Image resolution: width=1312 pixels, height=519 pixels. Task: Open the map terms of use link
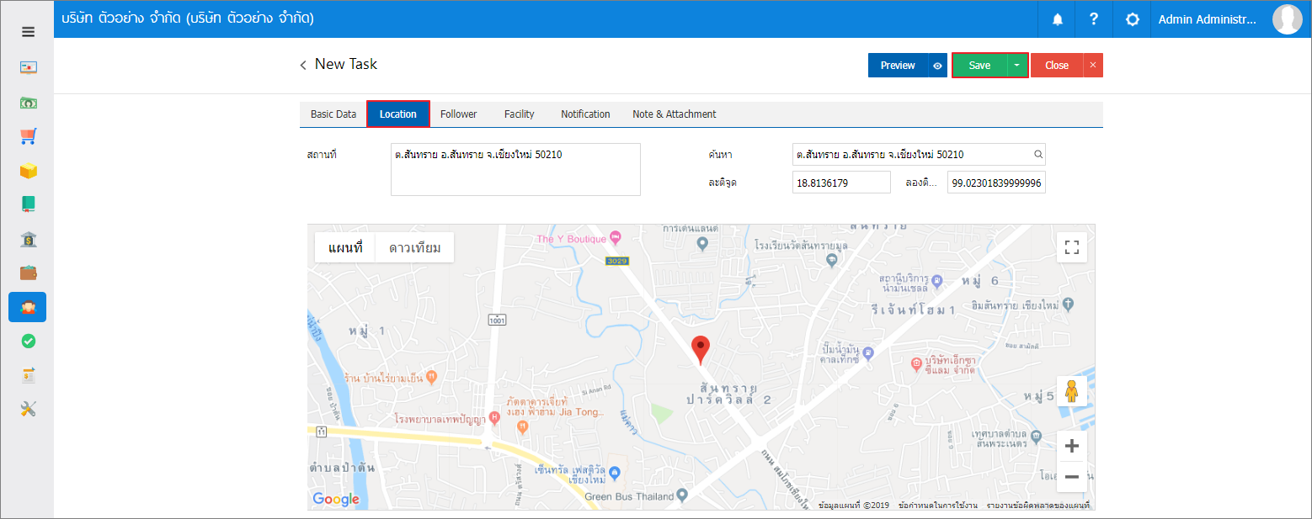938,506
